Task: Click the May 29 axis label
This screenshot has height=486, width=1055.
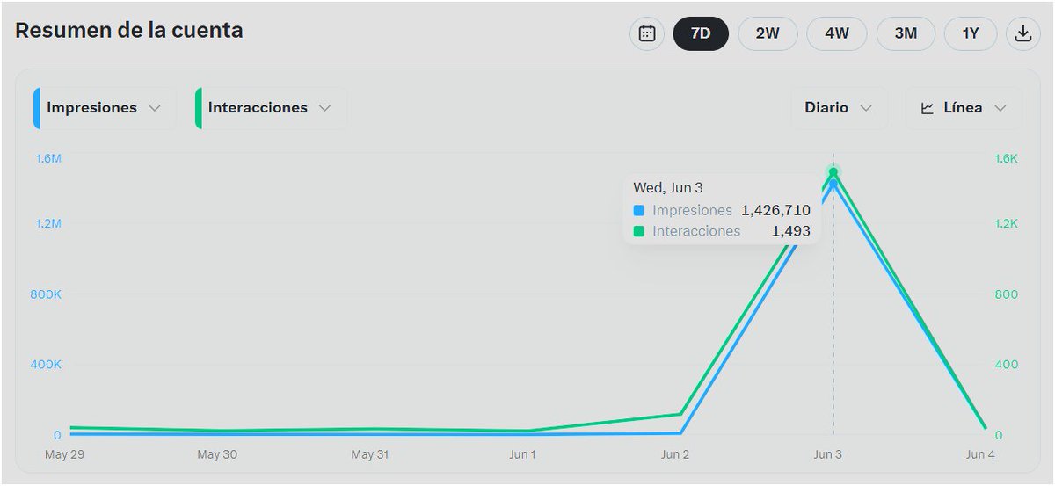Action: (64, 455)
